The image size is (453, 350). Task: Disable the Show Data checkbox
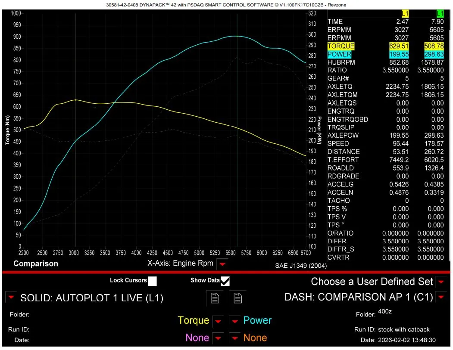coord(225,281)
